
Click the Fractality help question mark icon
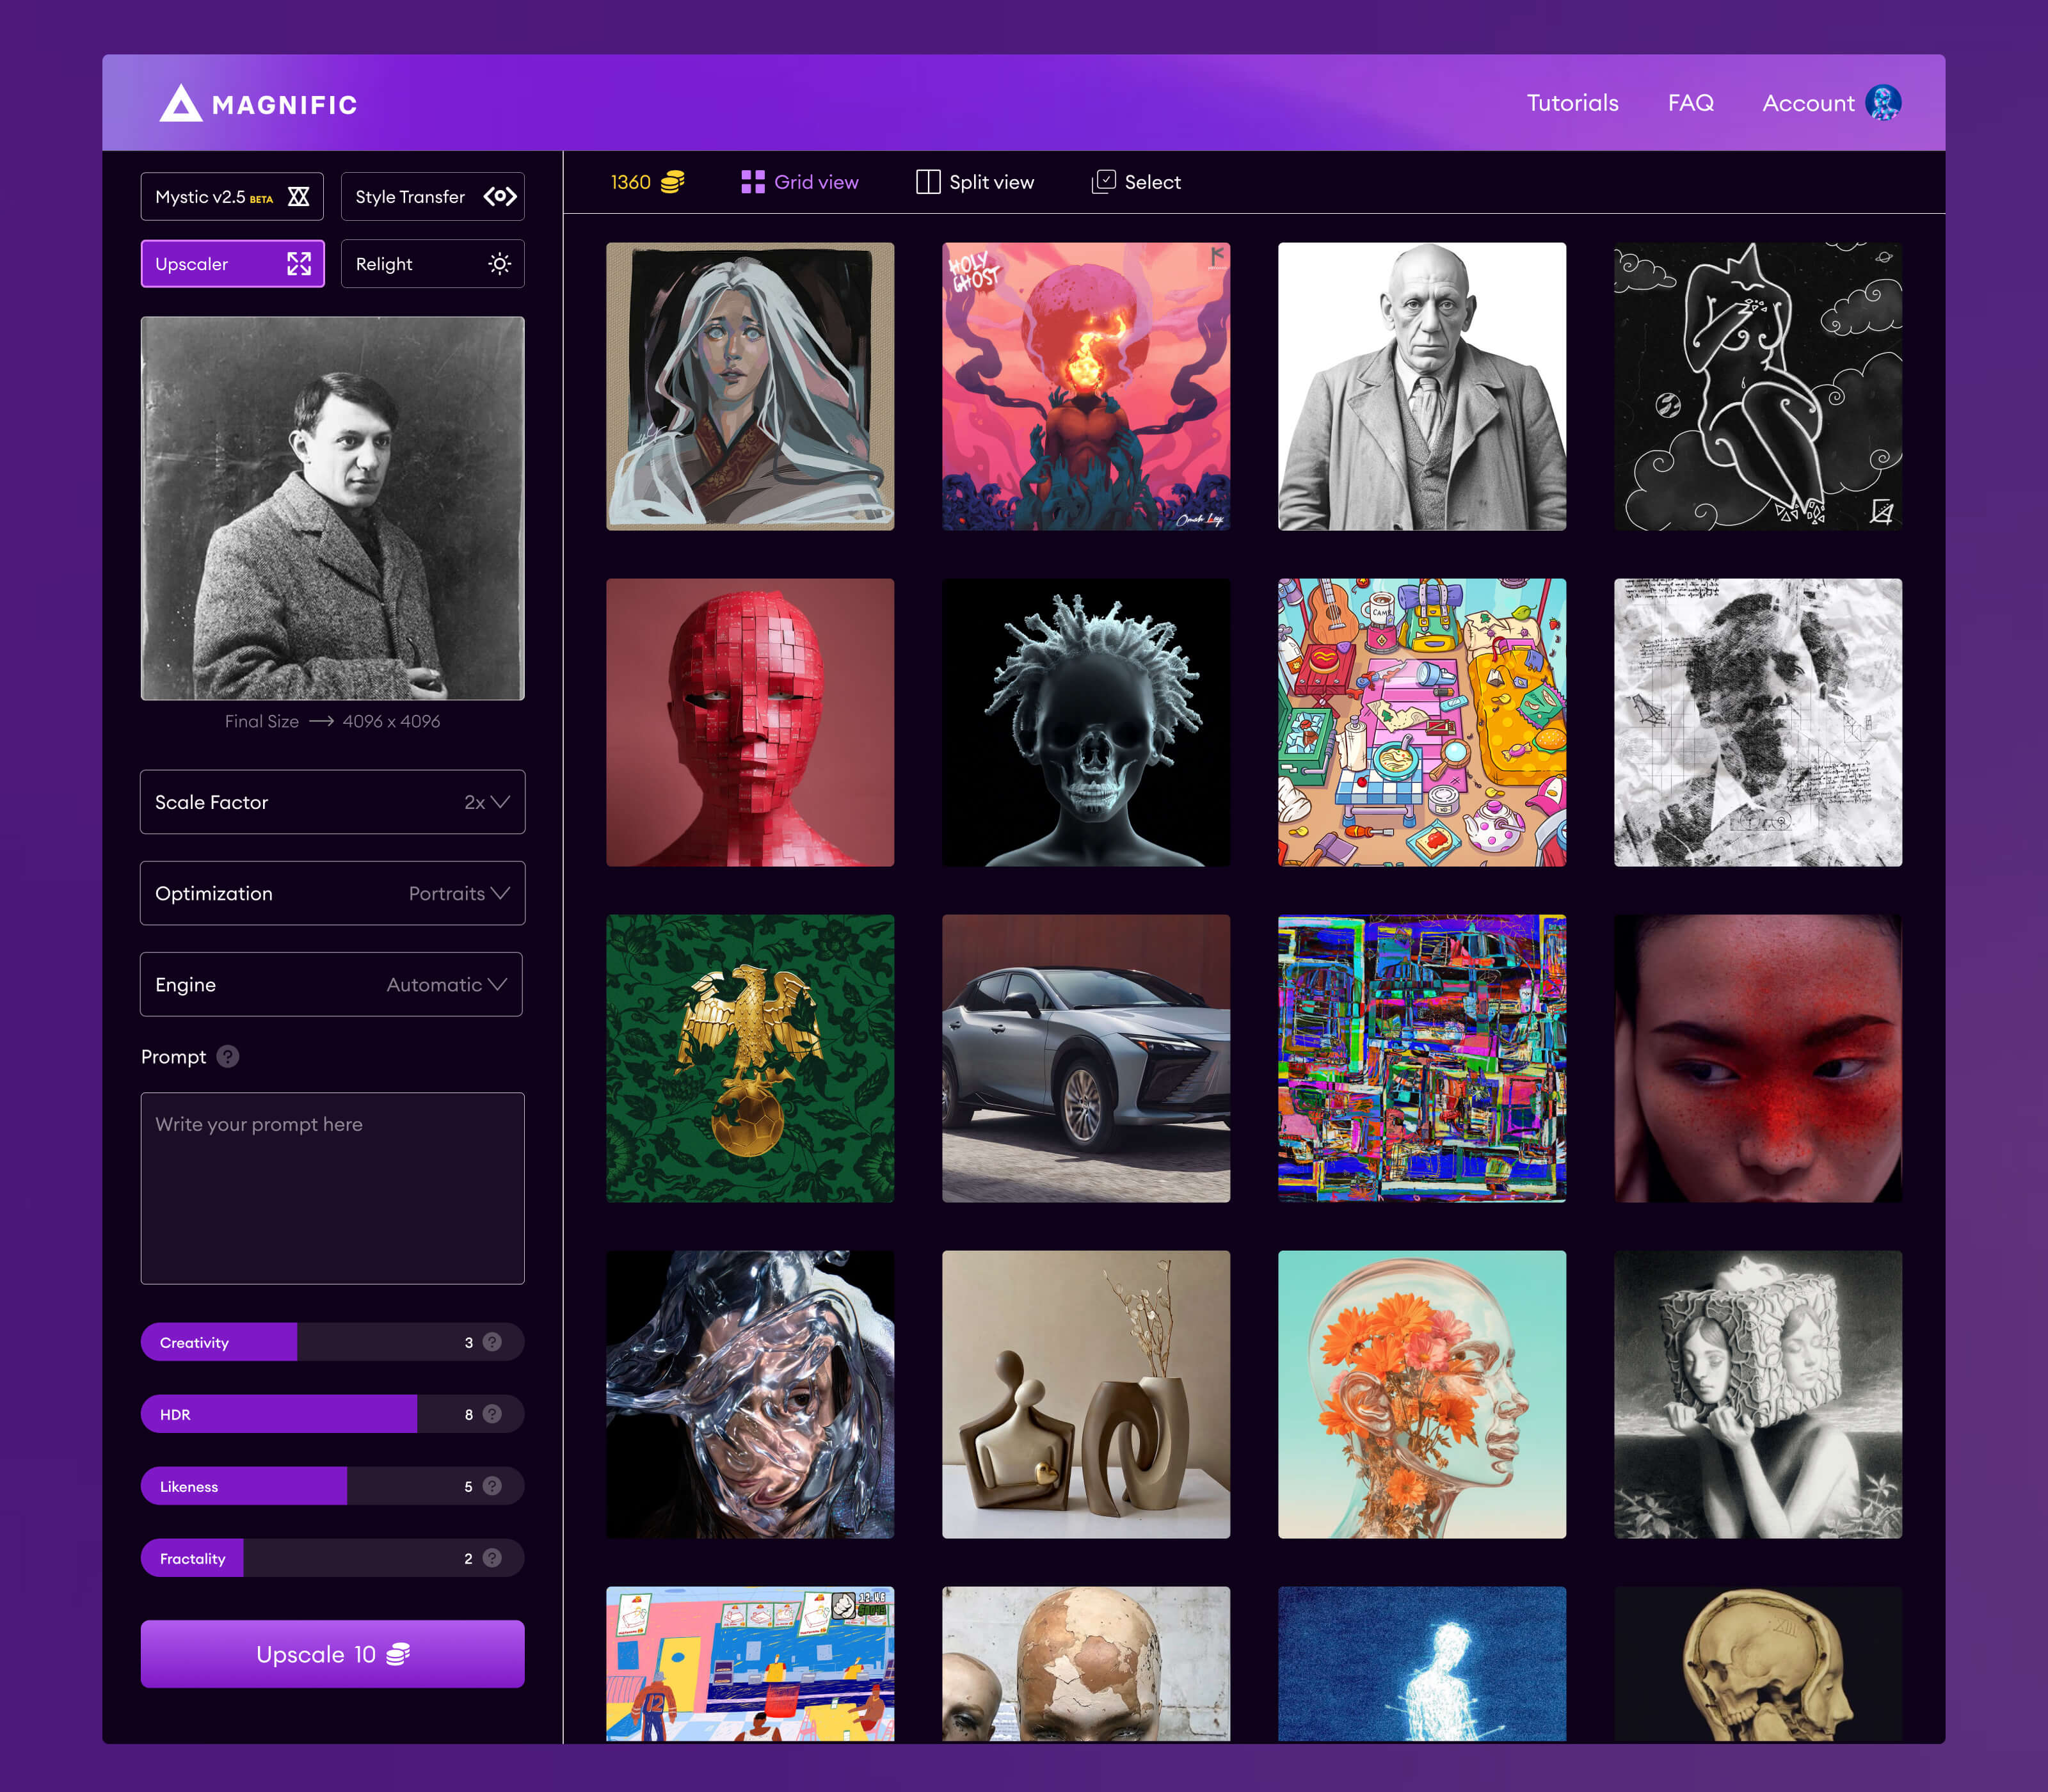coord(492,1558)
